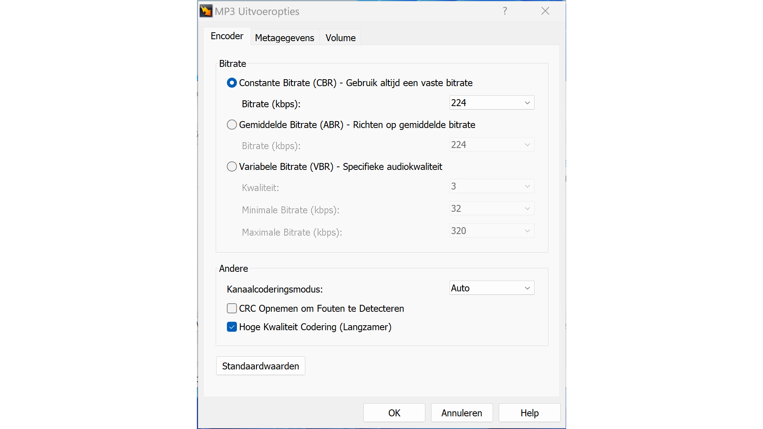Click the Standaardwaarden button
The image size is (763, 429).
click(260, 366)
